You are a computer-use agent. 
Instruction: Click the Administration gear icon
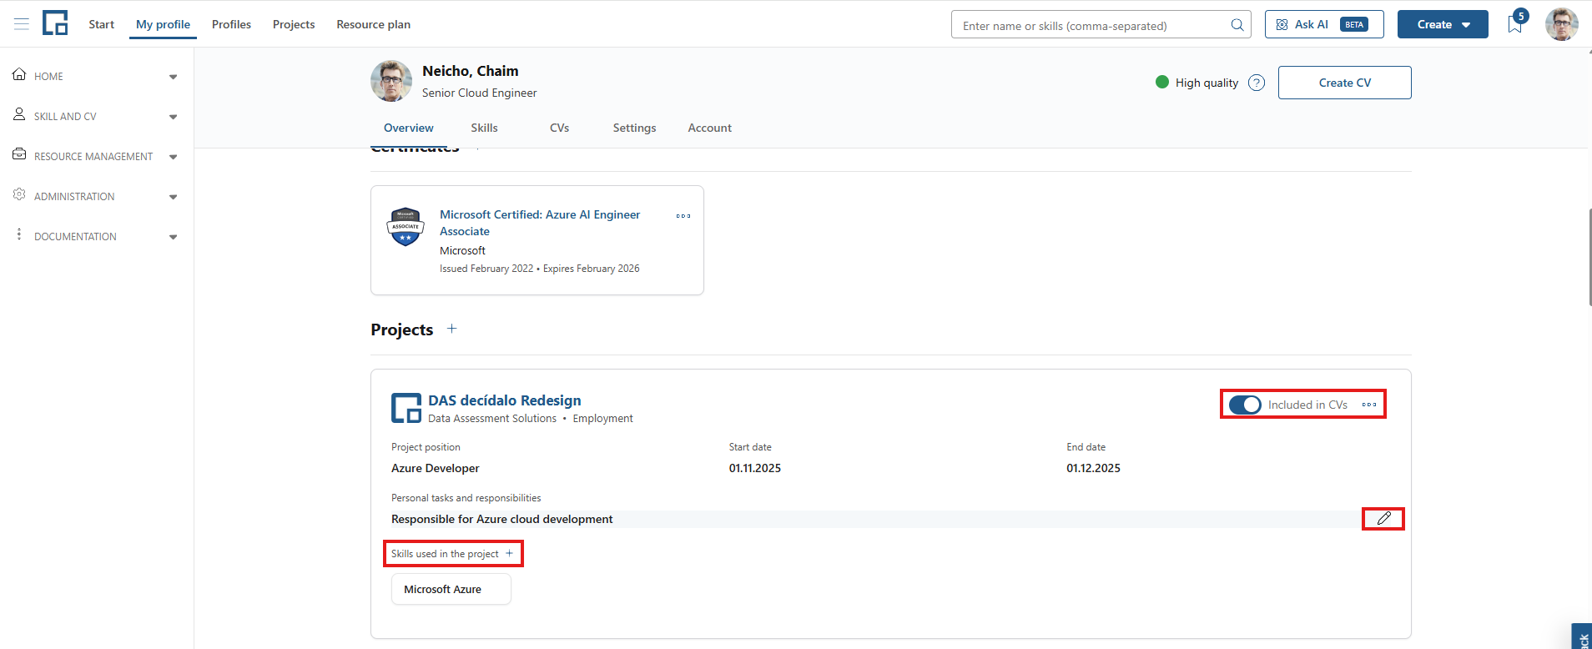click(x=19, y=194)
